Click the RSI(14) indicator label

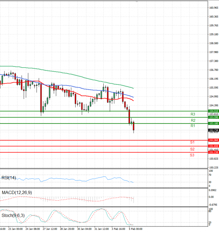point(8,178)
